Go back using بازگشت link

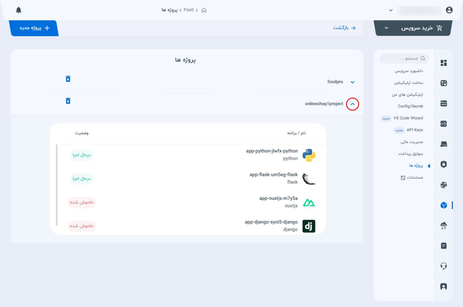click(x=341, y=28)
